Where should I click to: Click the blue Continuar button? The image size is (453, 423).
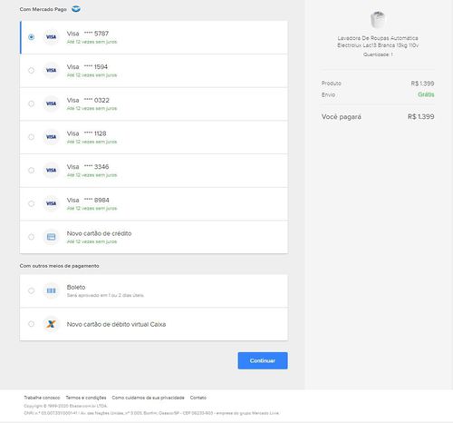click(263, 360)
